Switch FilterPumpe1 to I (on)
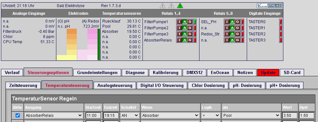 coord(179,22)
